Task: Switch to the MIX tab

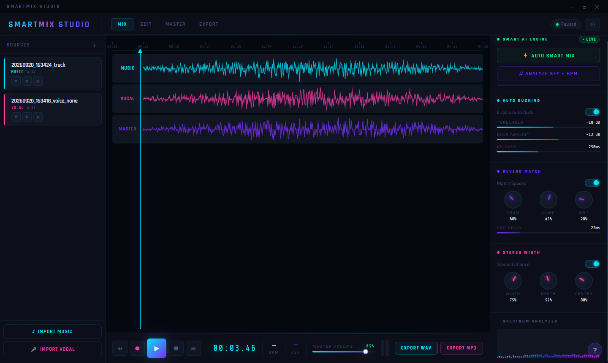Action: [122, 24]
